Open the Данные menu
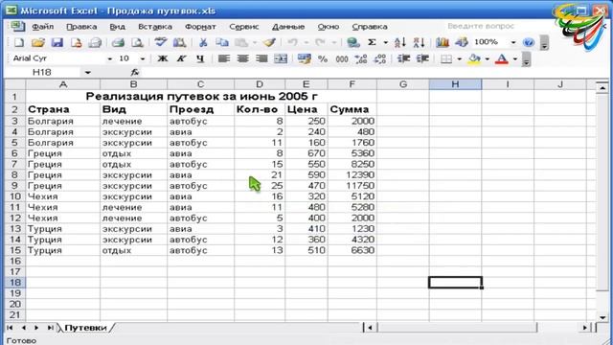The width and height of the screenshot is (613, 345). click(288, 27)
